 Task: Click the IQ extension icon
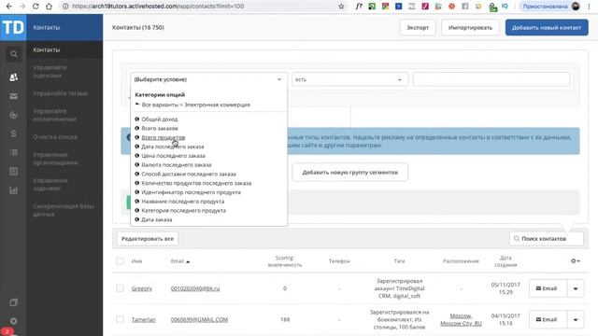(x=505, y=7)
